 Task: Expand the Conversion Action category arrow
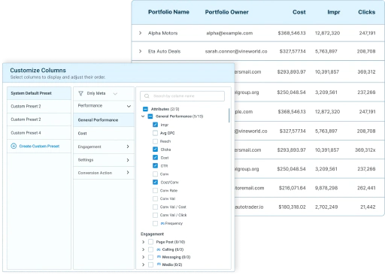pyautogui.click(x=128, y=173)
